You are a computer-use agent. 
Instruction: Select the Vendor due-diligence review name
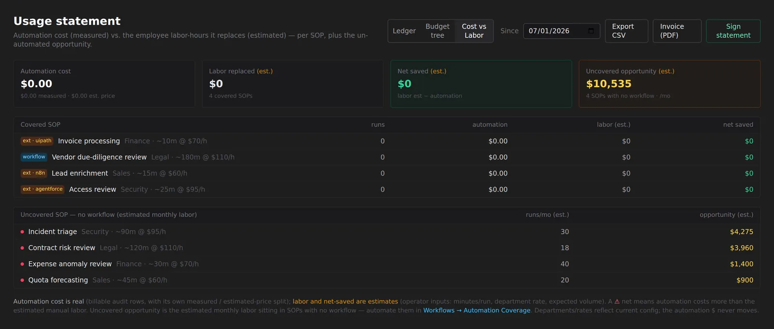(99, 157)
